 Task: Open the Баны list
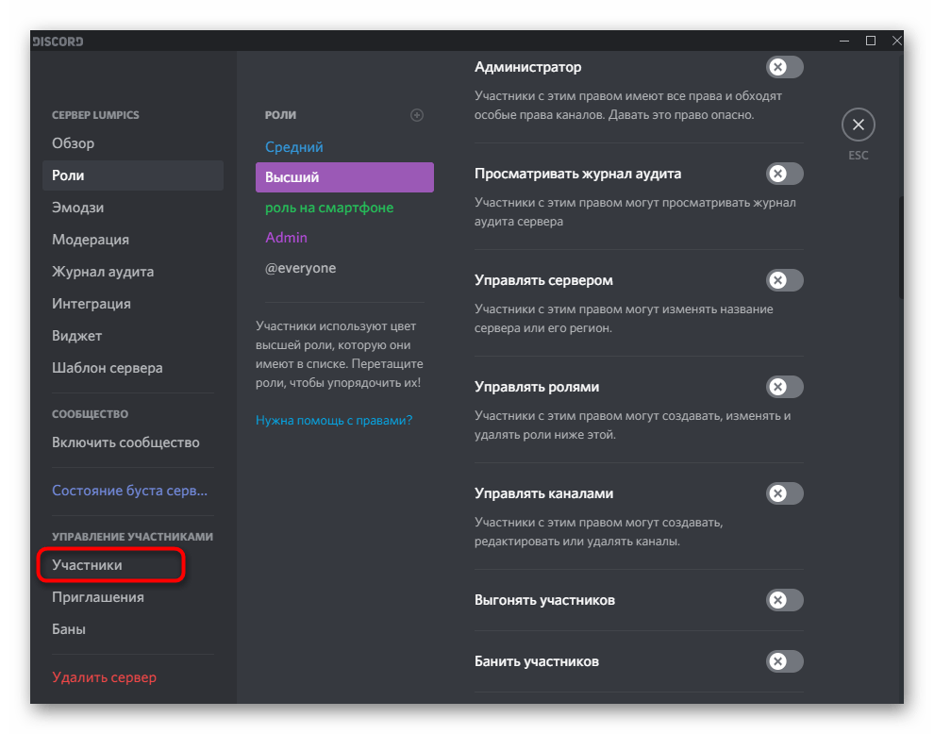133,629
